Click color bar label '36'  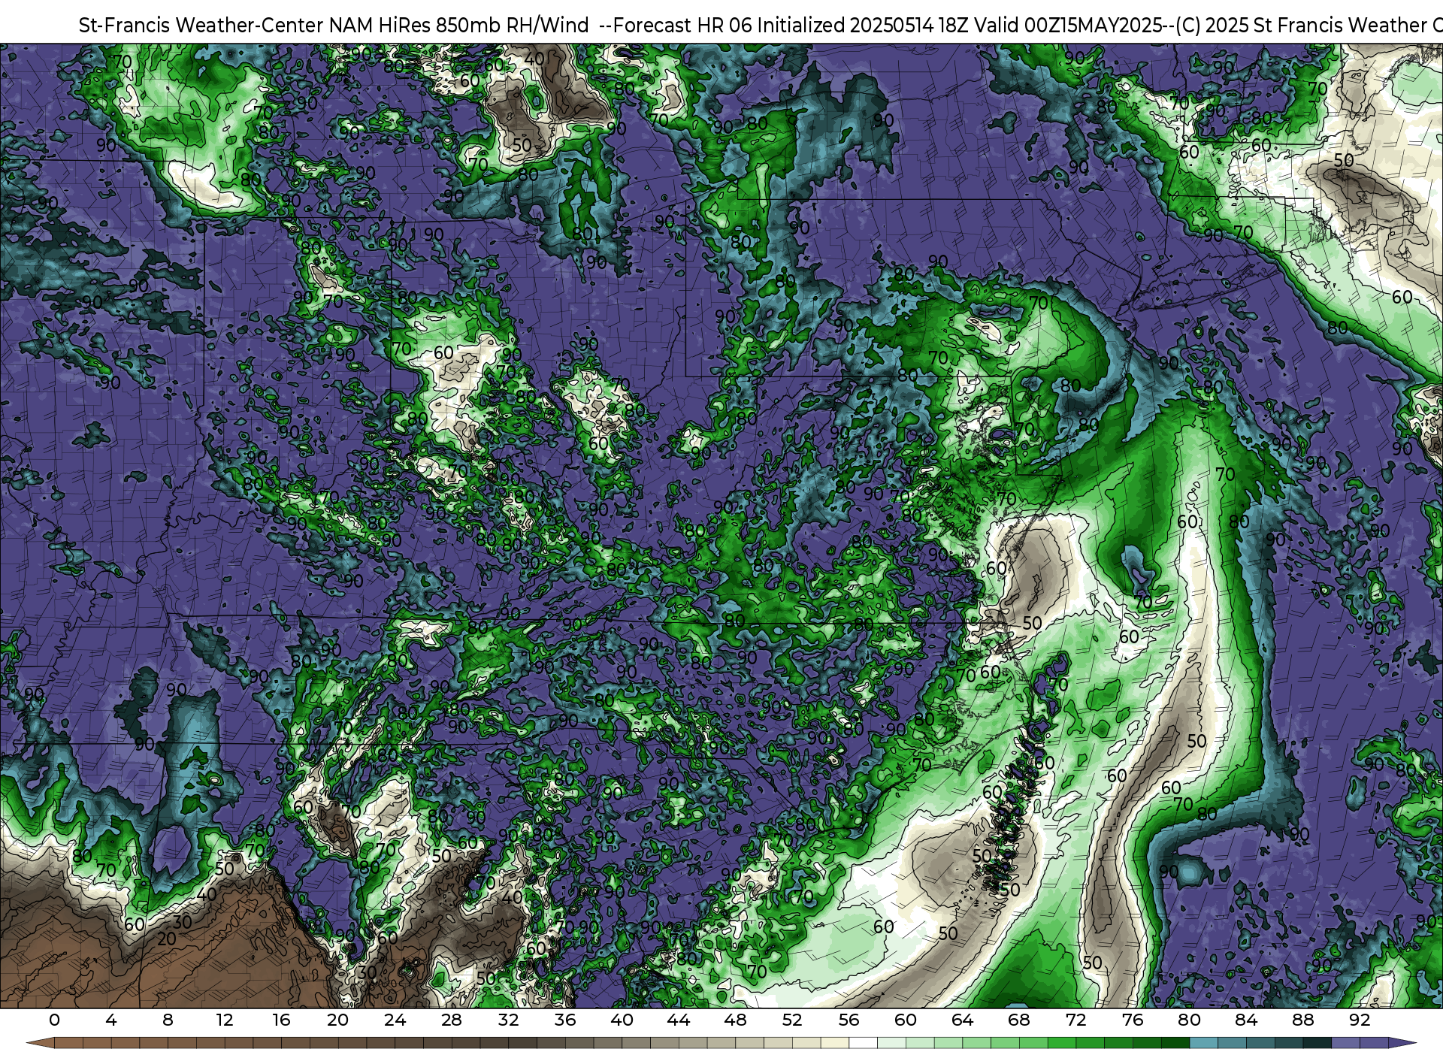565,1020
